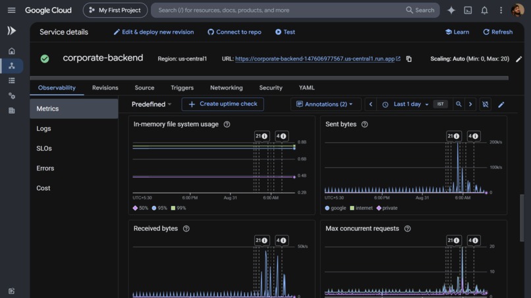This screenshot has height=298, width=531.
Task: Open the list icon in sidebar
Action: point(11,80)
